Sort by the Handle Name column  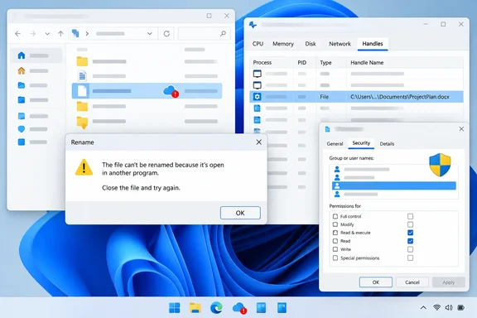tap(367, 62)
